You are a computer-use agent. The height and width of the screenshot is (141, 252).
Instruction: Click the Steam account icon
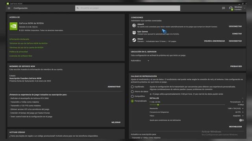click(134, 40)
